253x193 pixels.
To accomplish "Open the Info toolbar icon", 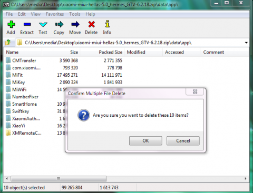I will point(108,24).
